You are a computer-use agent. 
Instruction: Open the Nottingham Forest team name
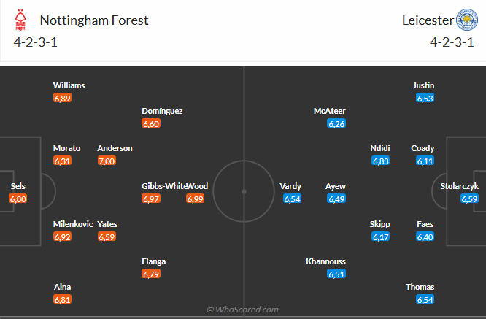(94, 20)
